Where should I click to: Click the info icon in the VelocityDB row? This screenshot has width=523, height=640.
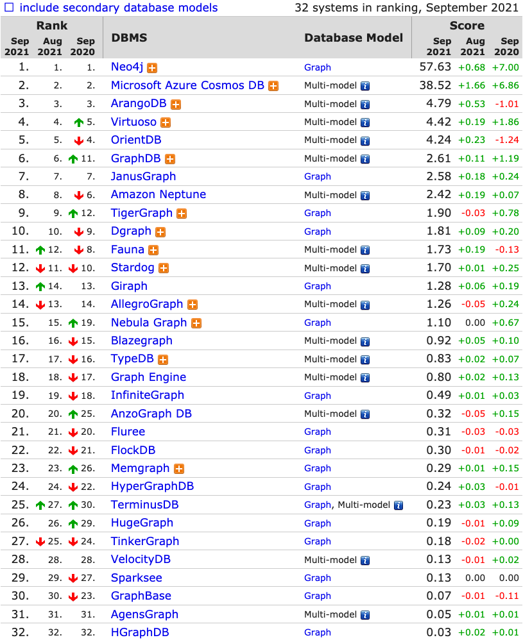point(365,560)
